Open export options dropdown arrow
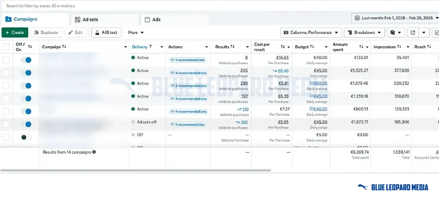439x201 pixels. click(424, 33)
